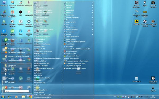Launch Your Uninstaller! 2010 entry

coord(71,59)
